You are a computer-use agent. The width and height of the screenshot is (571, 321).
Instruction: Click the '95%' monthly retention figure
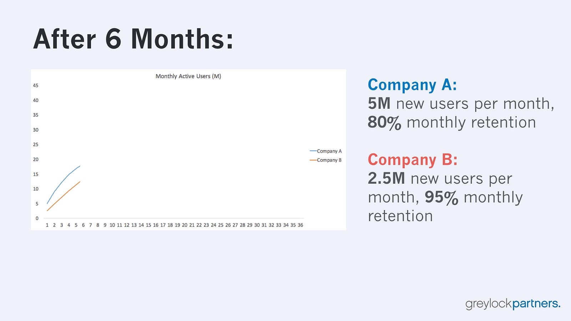tap(441, 197)
